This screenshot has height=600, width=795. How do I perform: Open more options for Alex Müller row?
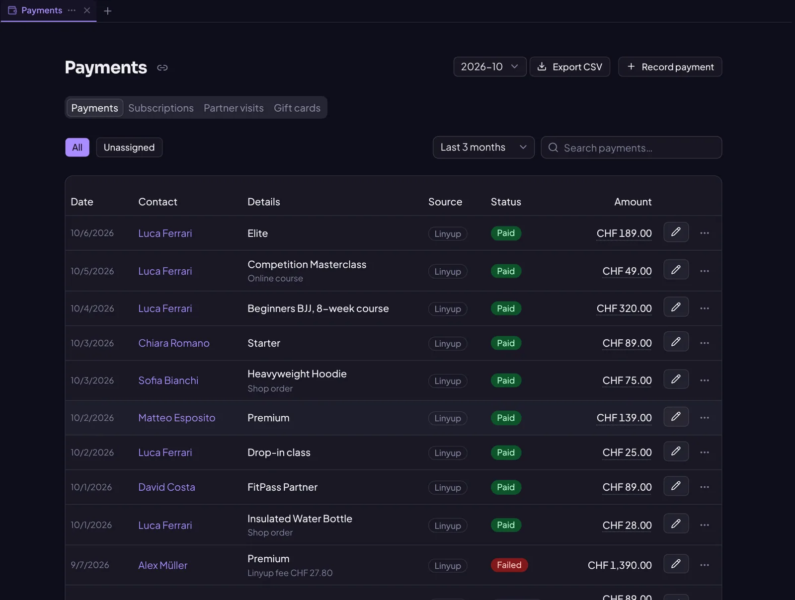[705, 565]
